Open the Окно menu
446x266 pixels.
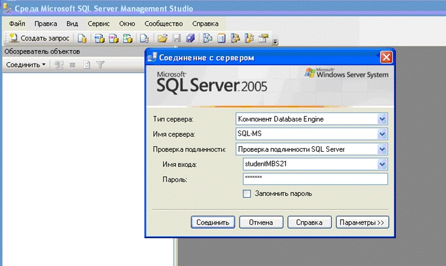(x=127, y=24)
